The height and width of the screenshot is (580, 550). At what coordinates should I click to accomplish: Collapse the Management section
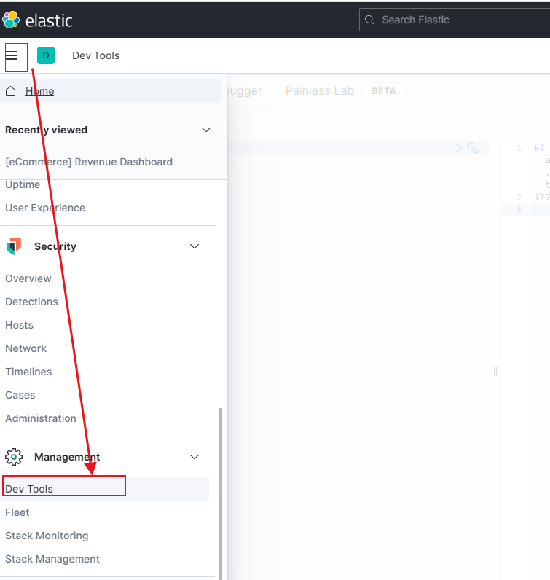point(195,457)
